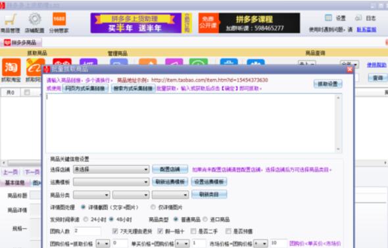Screen dimensions: 388x248
Task: Click the 查询 button in main window
Action: (x=378, y=78)
